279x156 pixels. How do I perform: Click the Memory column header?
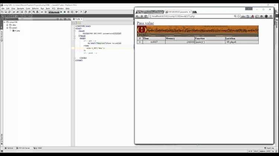pos(180,39)
